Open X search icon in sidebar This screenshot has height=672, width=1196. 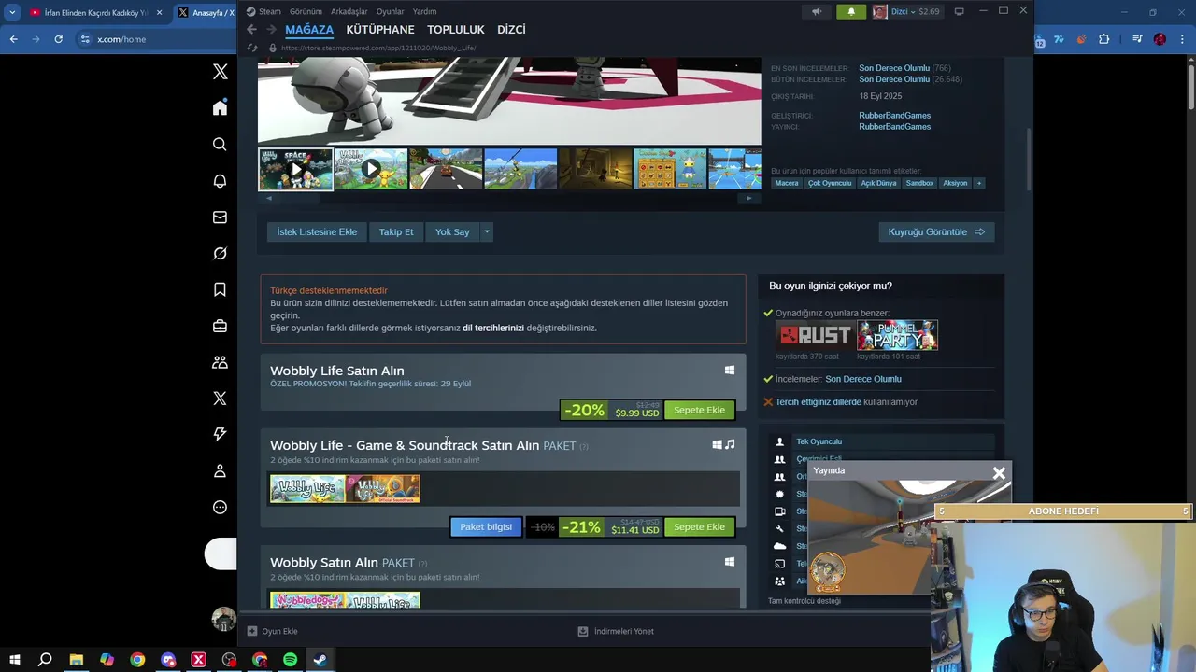tap(220, 145)
